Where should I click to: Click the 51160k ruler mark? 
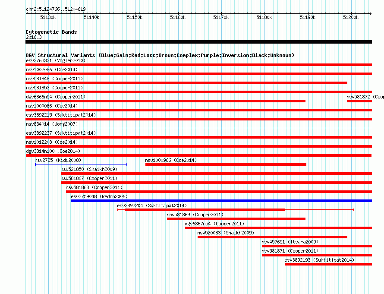[178, 17]
